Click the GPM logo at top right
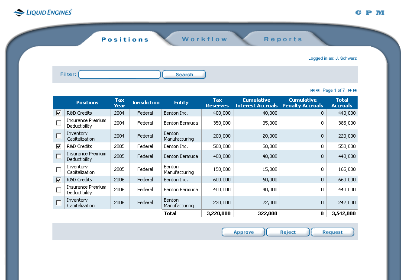The image size is (407, 280). pyautogui.click(x=369, y=13)
